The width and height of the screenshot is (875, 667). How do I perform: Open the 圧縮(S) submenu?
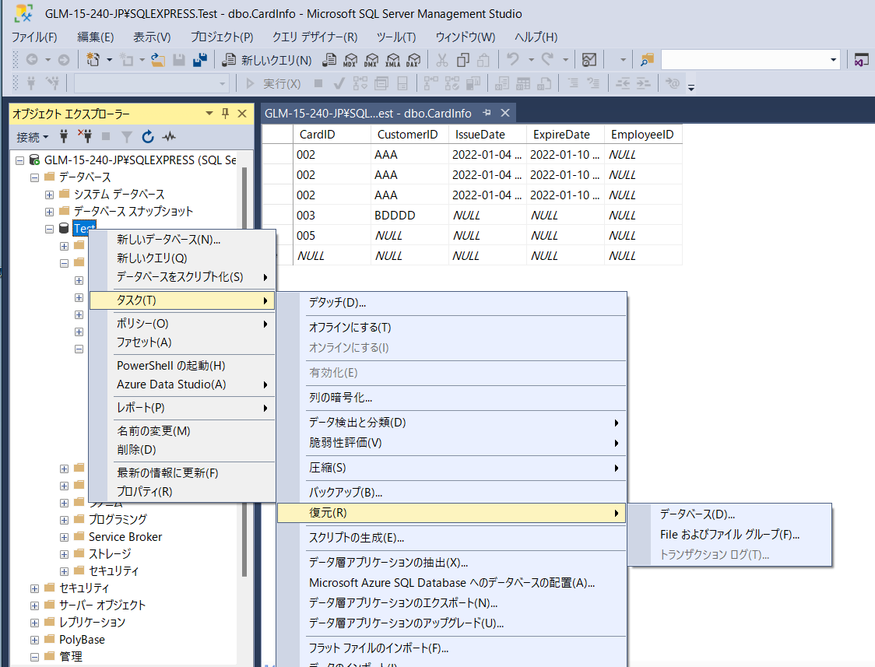452,468
